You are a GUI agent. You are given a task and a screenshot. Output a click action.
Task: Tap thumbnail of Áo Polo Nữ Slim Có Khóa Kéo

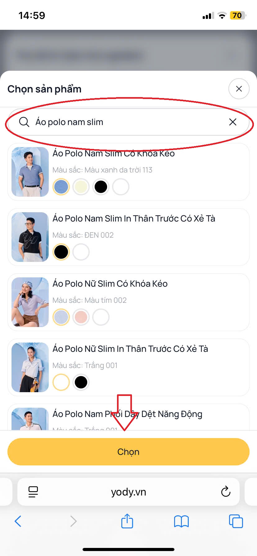(x=30, y=302)
